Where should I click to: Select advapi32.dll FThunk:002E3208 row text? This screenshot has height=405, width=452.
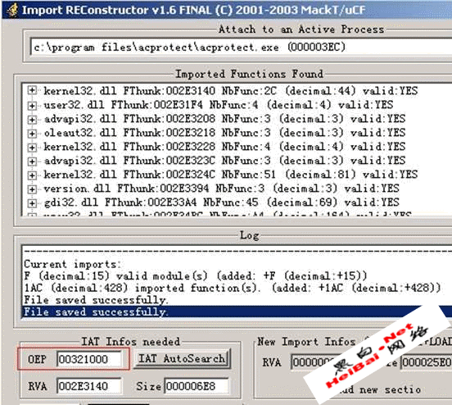point(224,119)
